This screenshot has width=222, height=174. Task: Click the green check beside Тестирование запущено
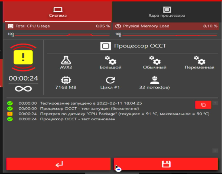(x=10, y=103)
